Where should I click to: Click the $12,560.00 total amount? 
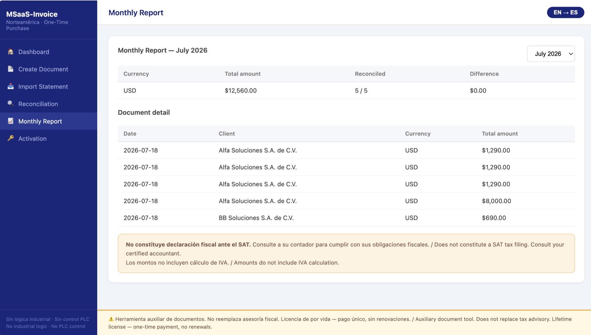tap(241, 90)
